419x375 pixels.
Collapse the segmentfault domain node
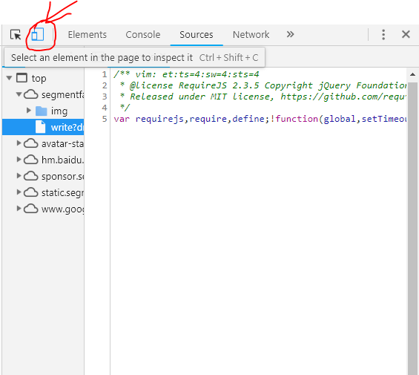[19, 94]
